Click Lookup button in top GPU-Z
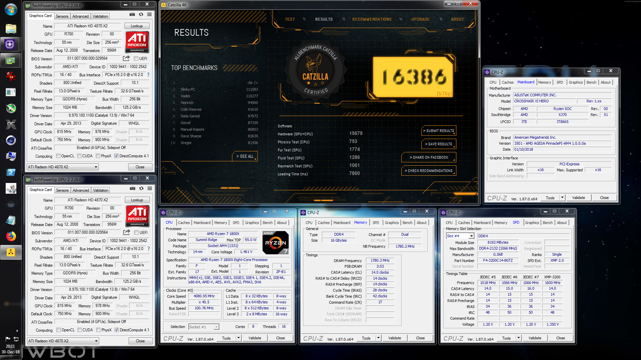641x360 pixels. (137, 26)
